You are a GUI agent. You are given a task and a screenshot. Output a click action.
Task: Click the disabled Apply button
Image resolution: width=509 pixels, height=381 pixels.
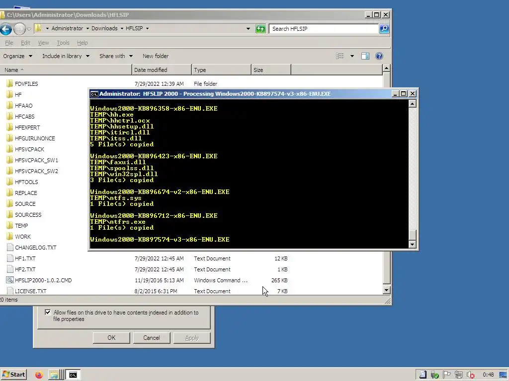(x=192, y=337)
